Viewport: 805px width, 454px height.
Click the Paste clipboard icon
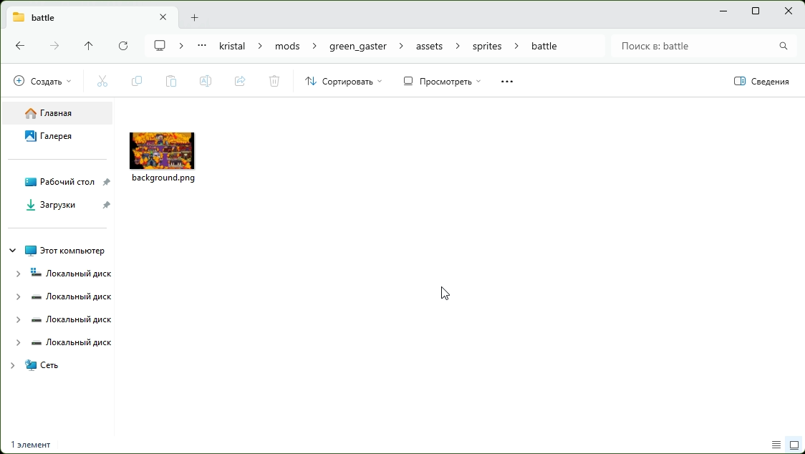tap(171, 81)
